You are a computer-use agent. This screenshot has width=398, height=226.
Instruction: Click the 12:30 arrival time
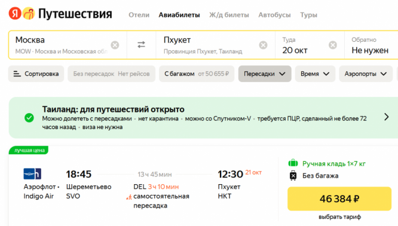[231, 174]
